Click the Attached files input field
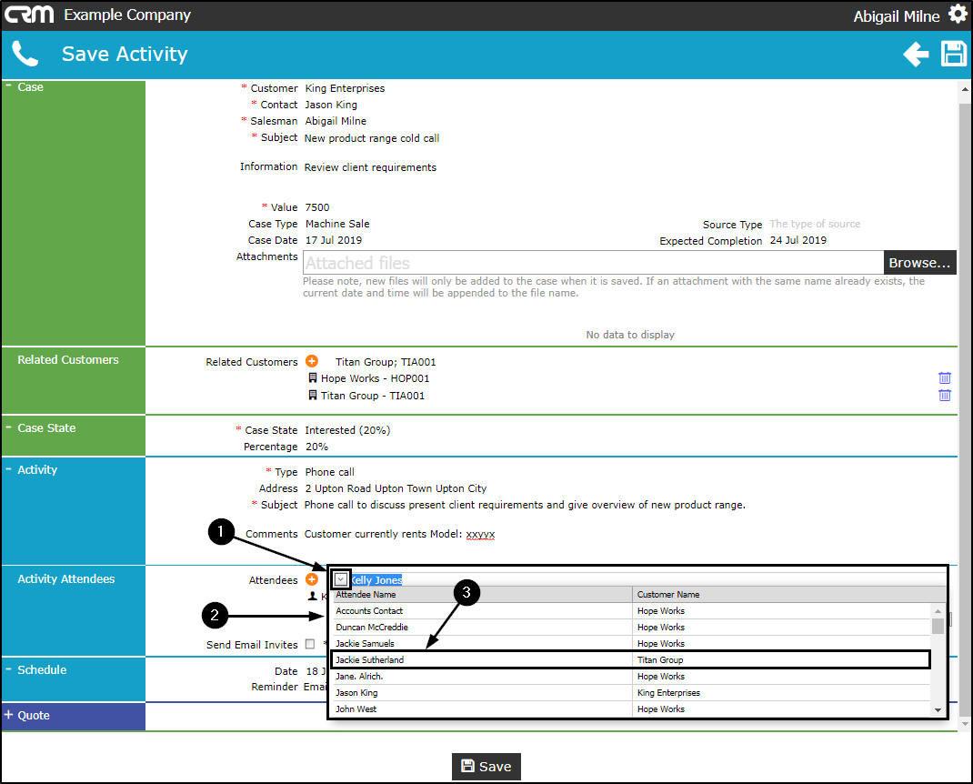The height and width of the screenshot is (784, 973). [593, 263]
